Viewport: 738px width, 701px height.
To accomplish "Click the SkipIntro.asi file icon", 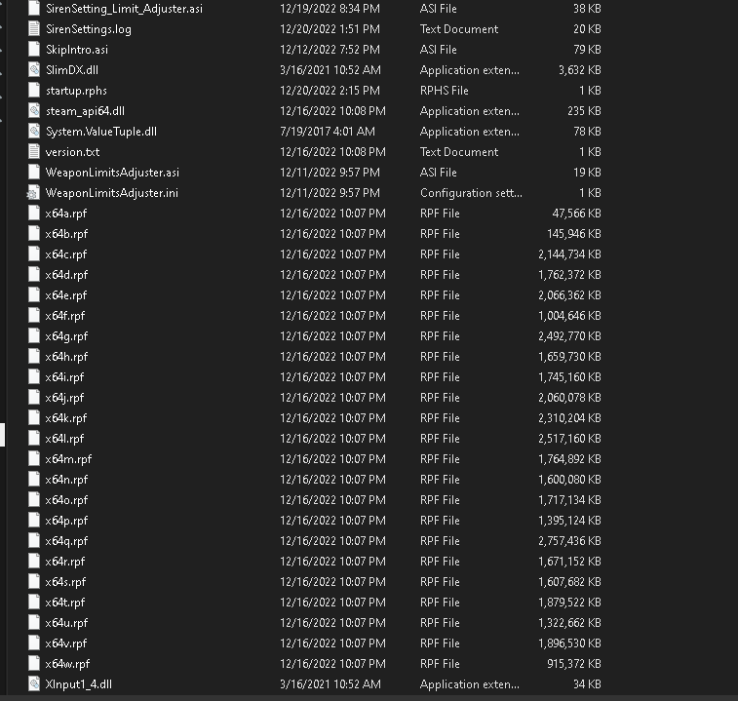I will [x=36, y=50].
